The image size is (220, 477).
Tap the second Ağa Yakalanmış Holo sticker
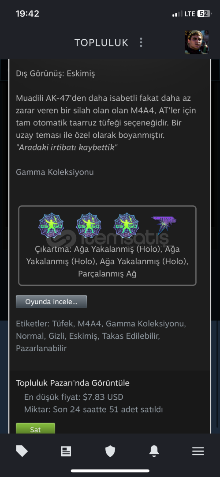click(x=89, y=225)
